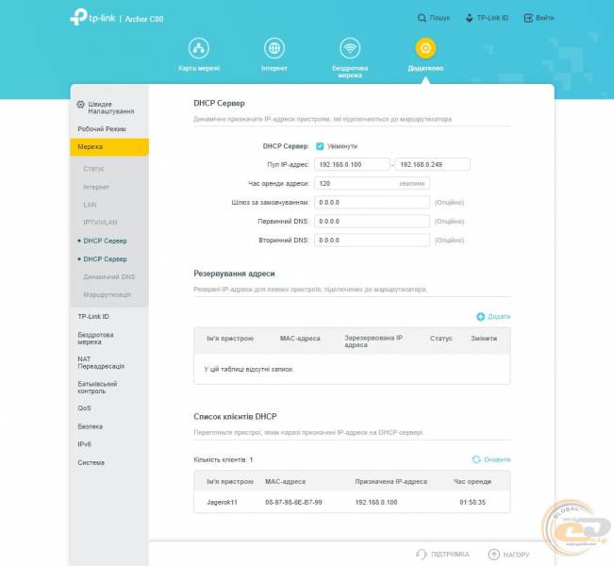The width and height of the screenshot is (614, 566).
Task: Click the plus icon next to Додати
Action: click(480, 317)
